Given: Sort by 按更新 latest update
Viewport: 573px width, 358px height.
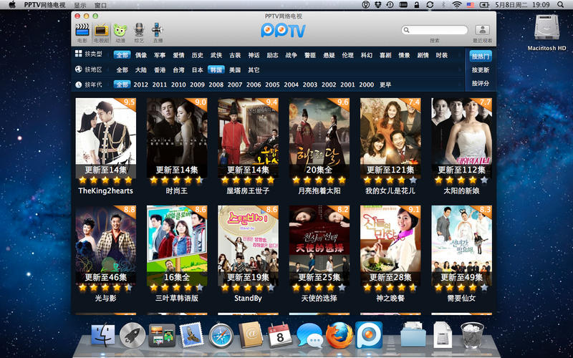Looking at the screenshot, I should coord(480,69).
